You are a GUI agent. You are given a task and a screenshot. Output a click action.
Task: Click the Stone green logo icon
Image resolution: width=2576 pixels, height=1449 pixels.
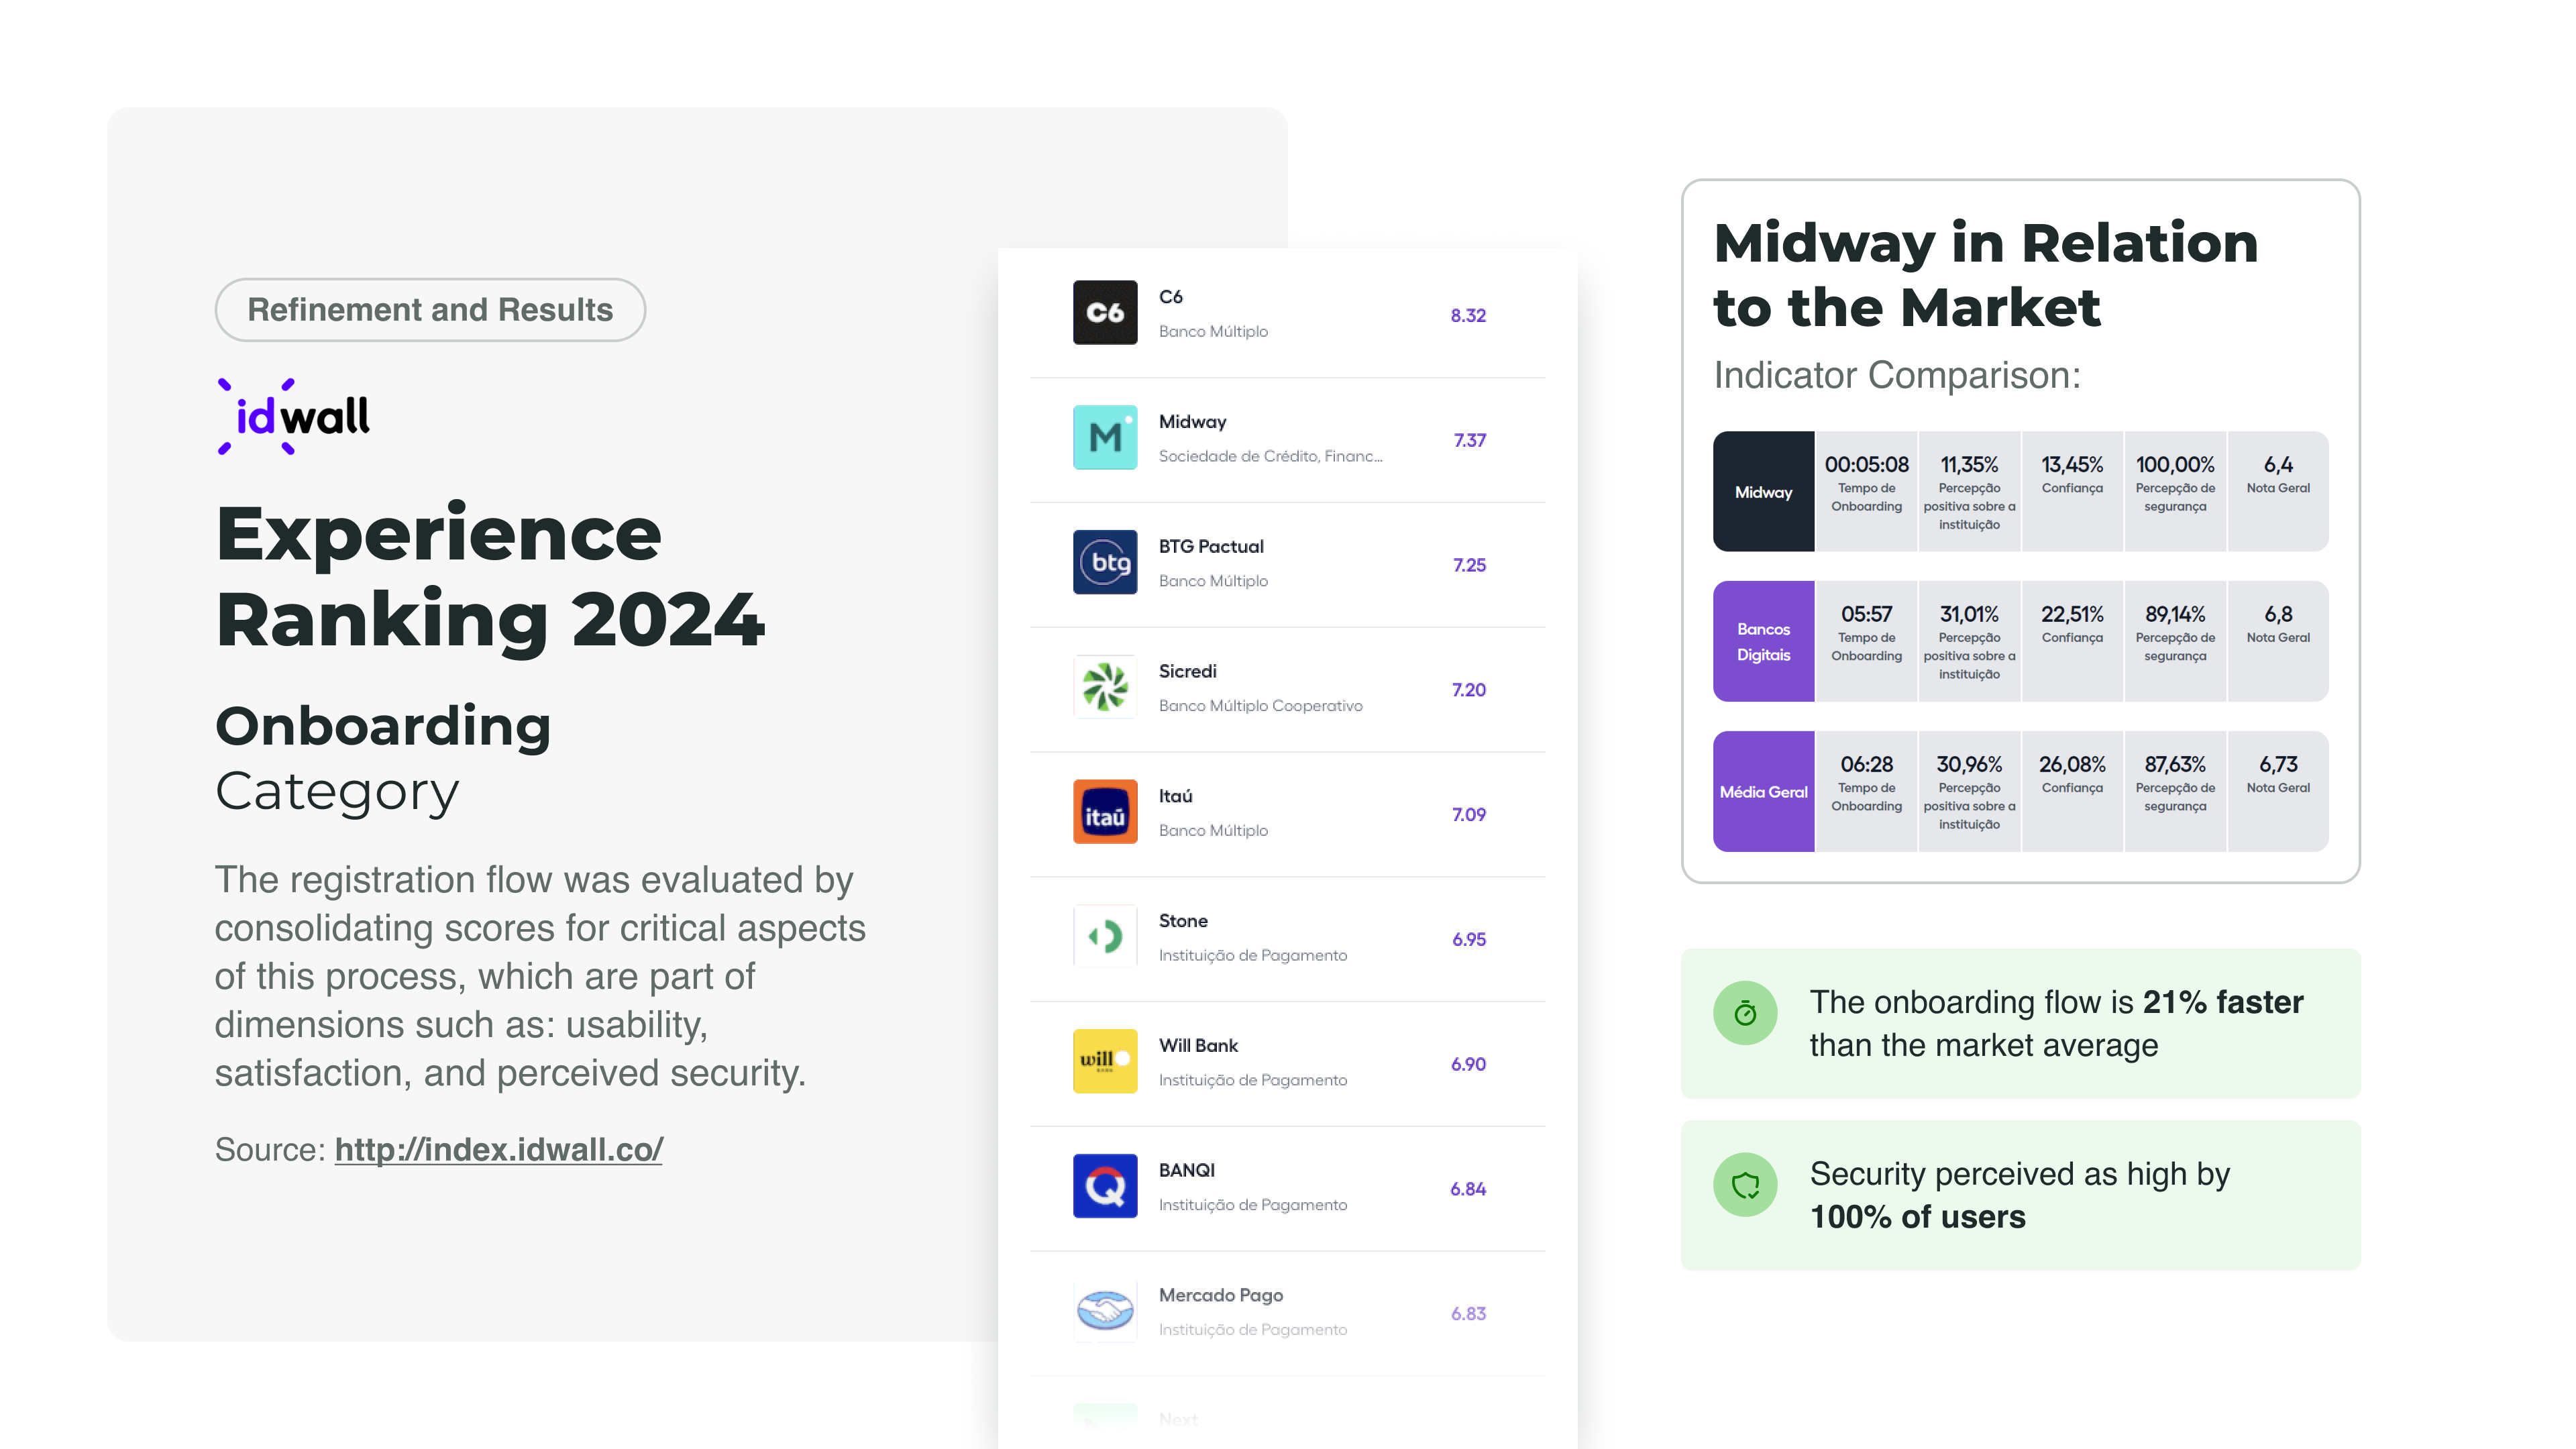pyautogui.click(x=1105, y=937)
